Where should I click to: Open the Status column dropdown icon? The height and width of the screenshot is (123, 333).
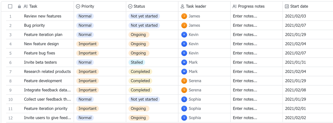pyautogui.click(x=130, y=6)
